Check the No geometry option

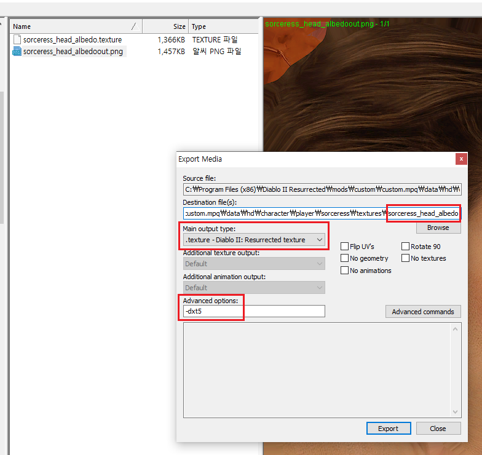(x=344, y=258)
